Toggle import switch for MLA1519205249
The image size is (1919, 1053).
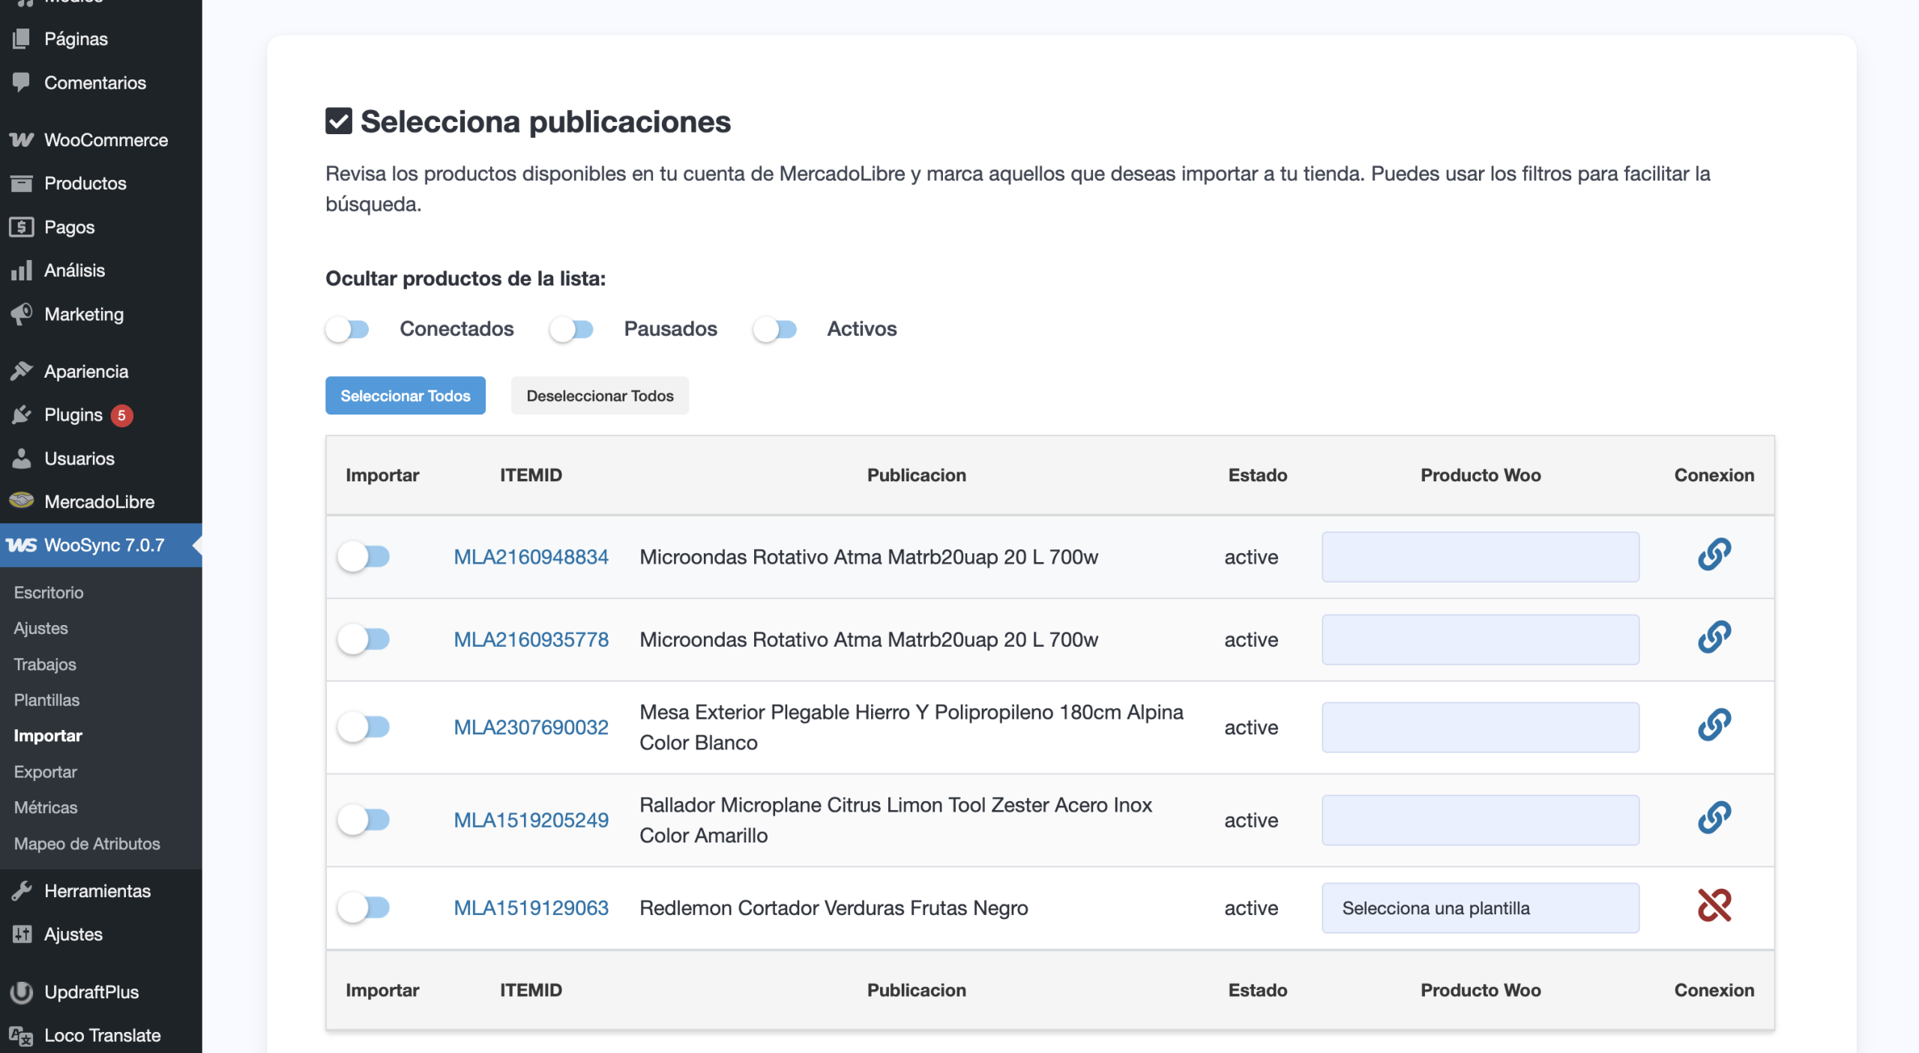pyautogui.click(x=364, y=820)
